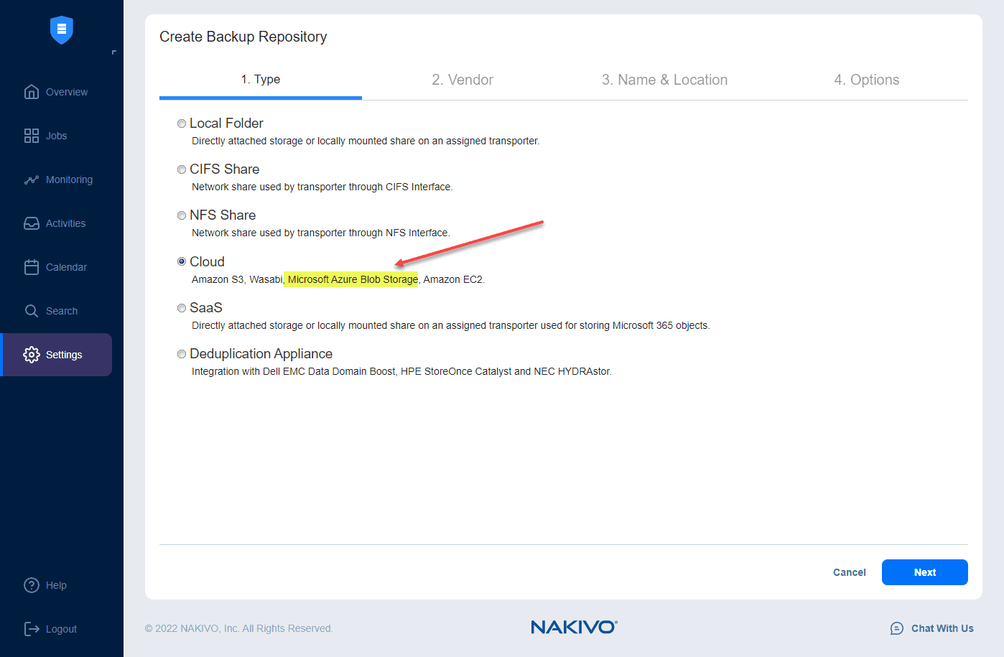The image size is (1004, 657).
Task: Click the NFS Share option label
Action: (x=223, y=215)
